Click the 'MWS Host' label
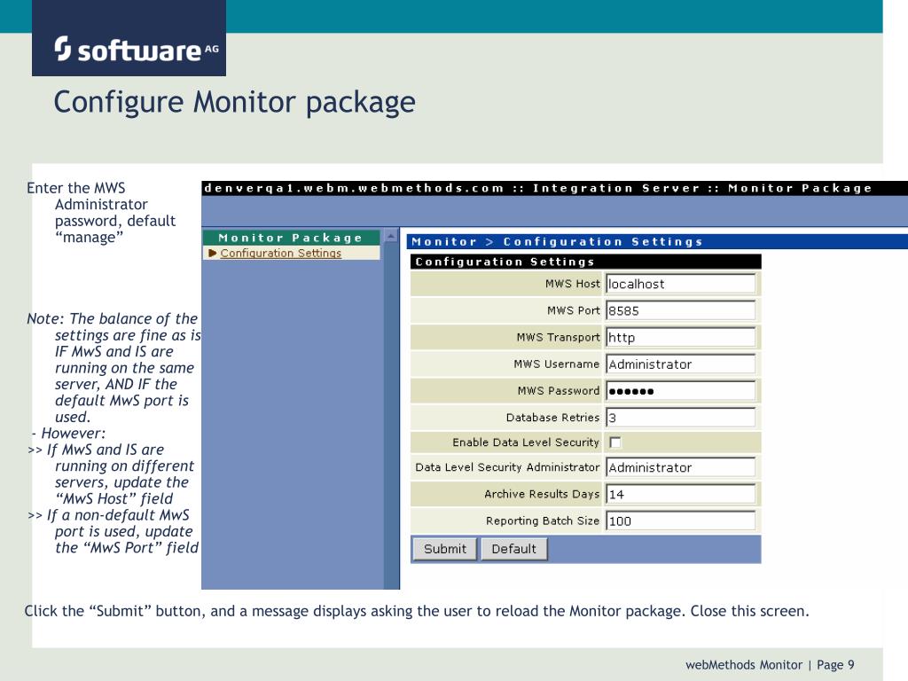This screenshot has width=908, height=681. coord(572,284)
